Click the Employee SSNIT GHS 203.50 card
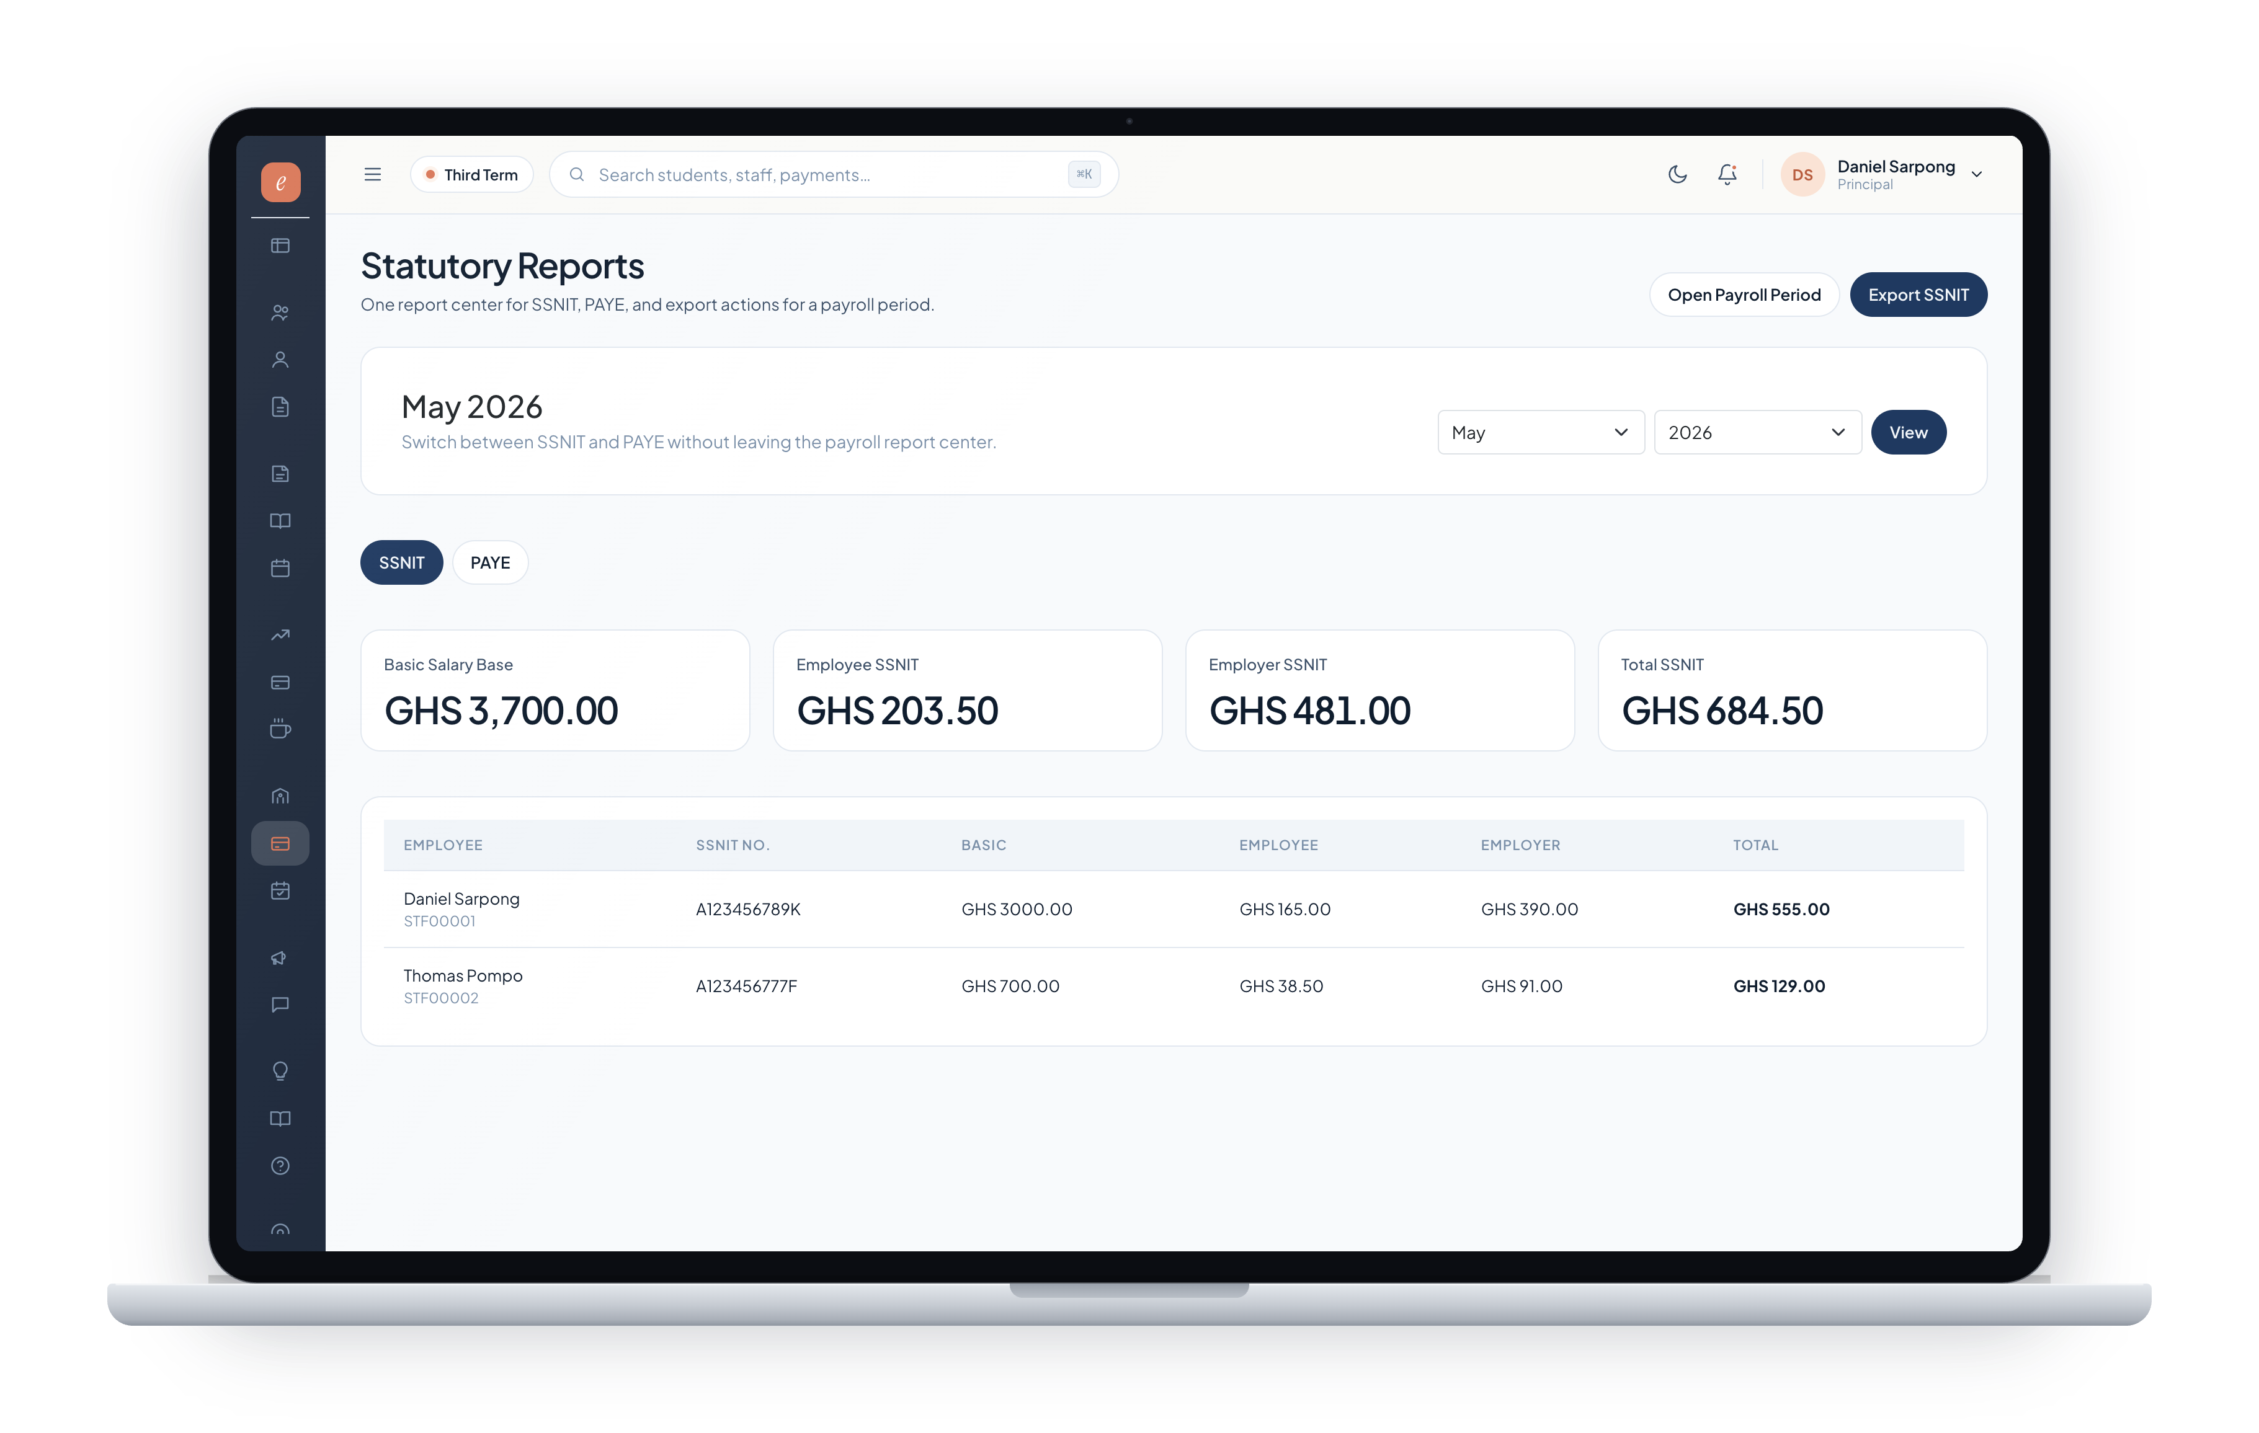 (x=967, y=690)
